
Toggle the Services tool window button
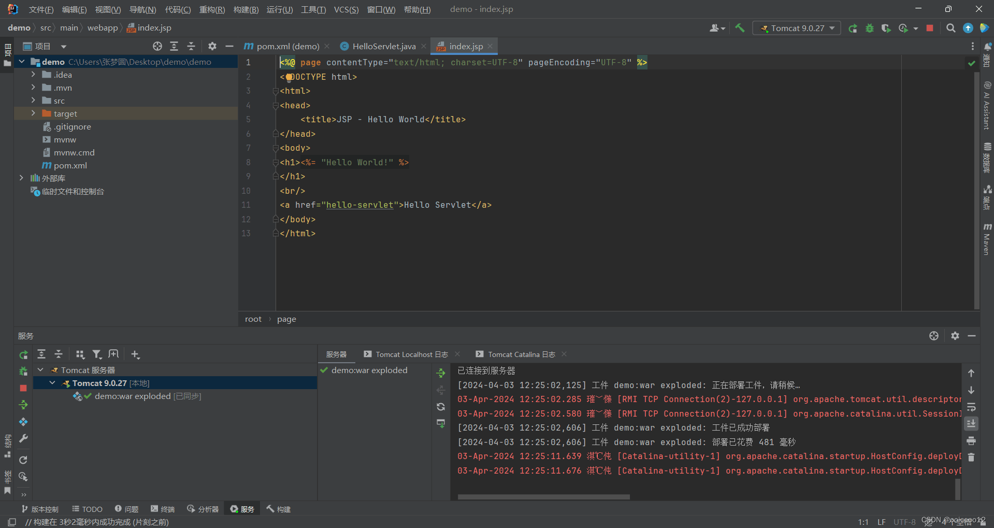242,509
